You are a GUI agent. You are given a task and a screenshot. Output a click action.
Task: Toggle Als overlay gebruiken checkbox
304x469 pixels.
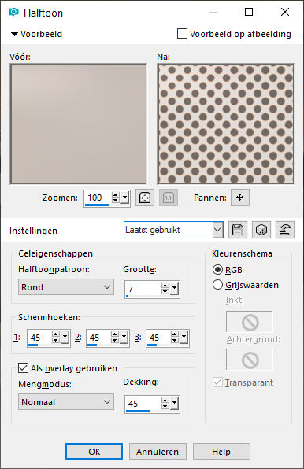(23, 368)
